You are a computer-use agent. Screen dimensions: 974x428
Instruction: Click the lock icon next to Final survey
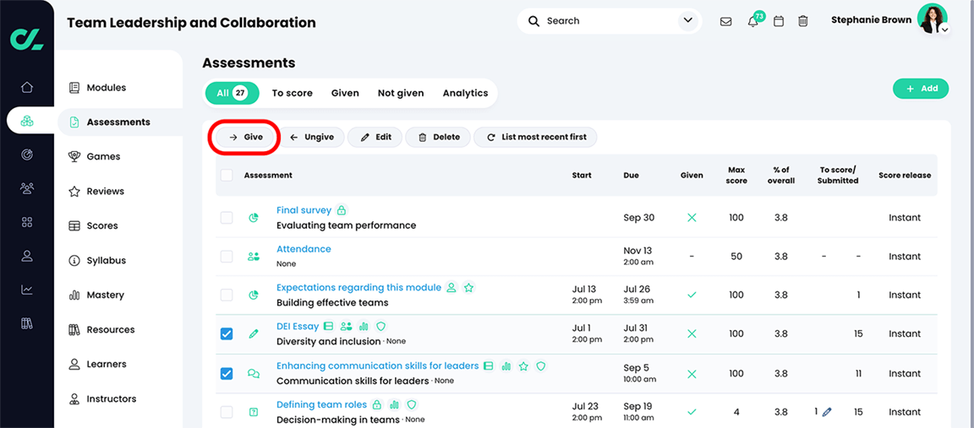click(342, 210)
